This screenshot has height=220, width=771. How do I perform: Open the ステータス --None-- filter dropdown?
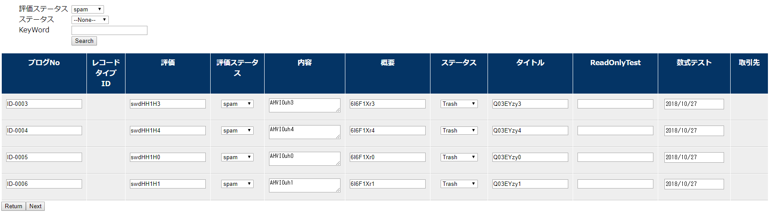point(90,20)
